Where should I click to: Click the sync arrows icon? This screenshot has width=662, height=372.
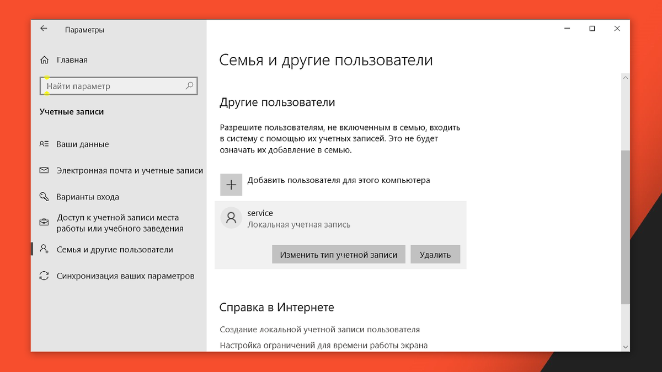(x=44, y=276)
